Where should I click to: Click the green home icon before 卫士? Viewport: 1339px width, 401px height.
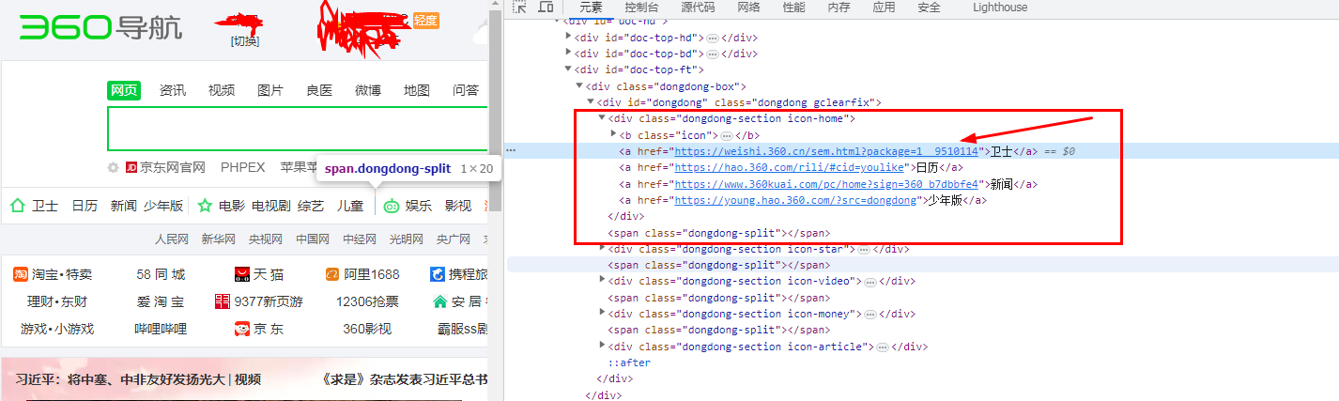pos(17,205)
